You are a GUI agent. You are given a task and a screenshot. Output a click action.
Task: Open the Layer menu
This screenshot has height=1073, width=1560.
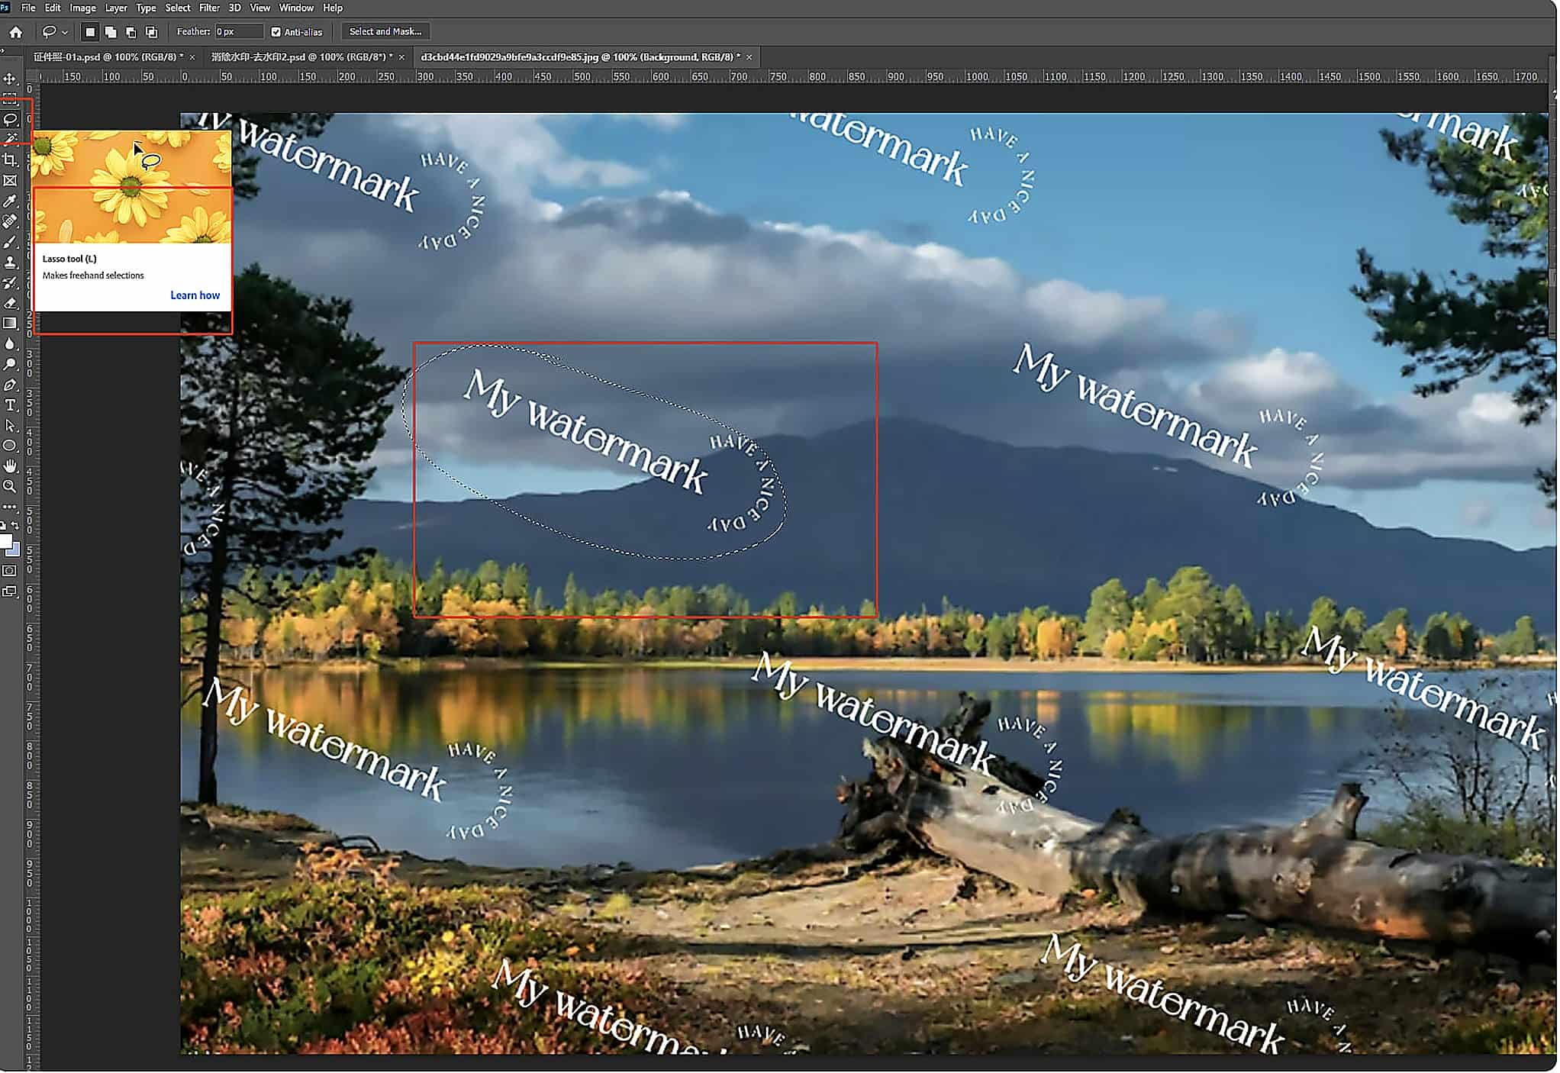click(116, 8)
